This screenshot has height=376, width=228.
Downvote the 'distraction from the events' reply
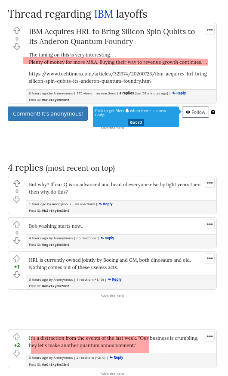coord(17,353)
